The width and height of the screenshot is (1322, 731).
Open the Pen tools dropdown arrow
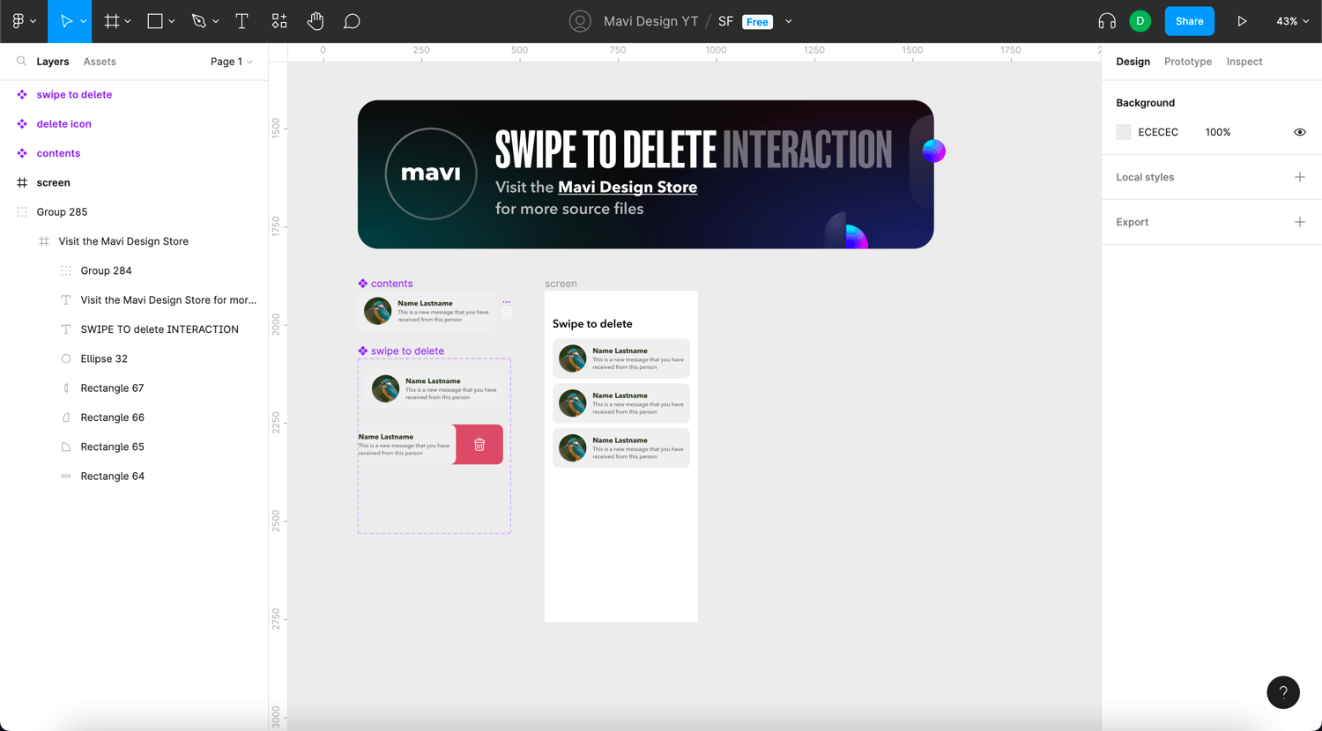(x=216, y=21)
